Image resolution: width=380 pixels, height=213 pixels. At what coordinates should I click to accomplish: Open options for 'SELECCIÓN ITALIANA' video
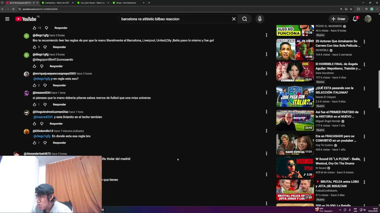tap(364, 88)
